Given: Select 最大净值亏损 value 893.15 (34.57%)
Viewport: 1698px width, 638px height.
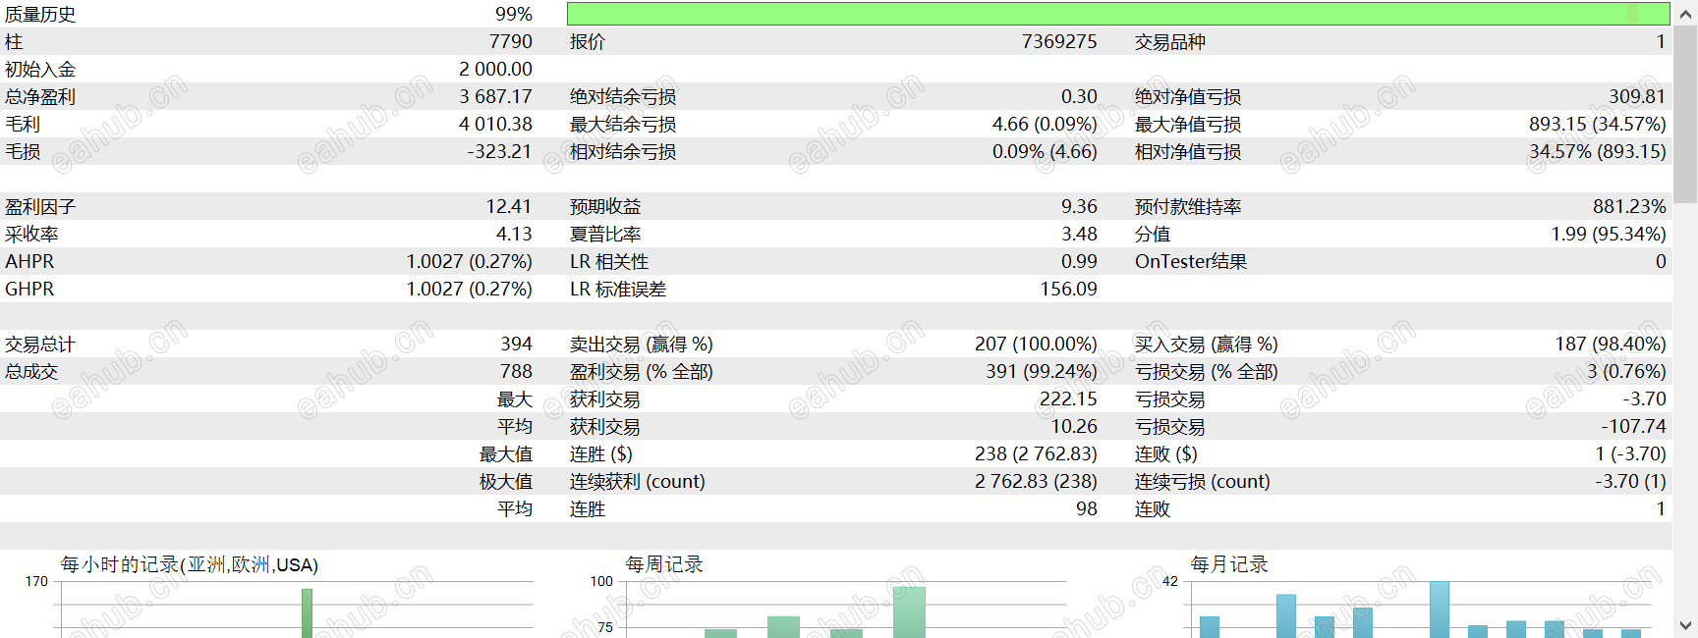Looking at the screenshot, I should click(1598, 124).
